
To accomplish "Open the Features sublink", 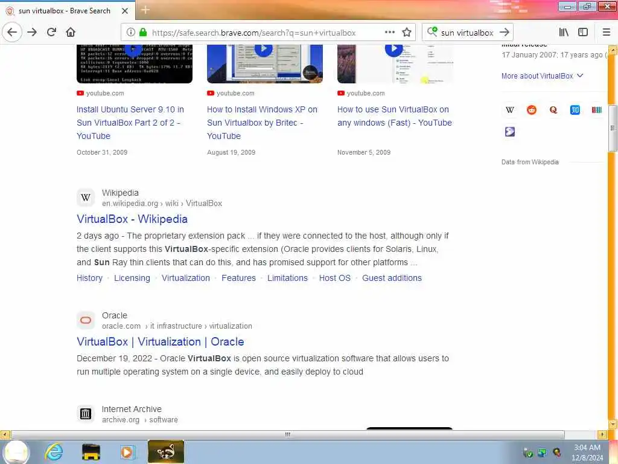I will pyautogui.click(x=238, y=278).
